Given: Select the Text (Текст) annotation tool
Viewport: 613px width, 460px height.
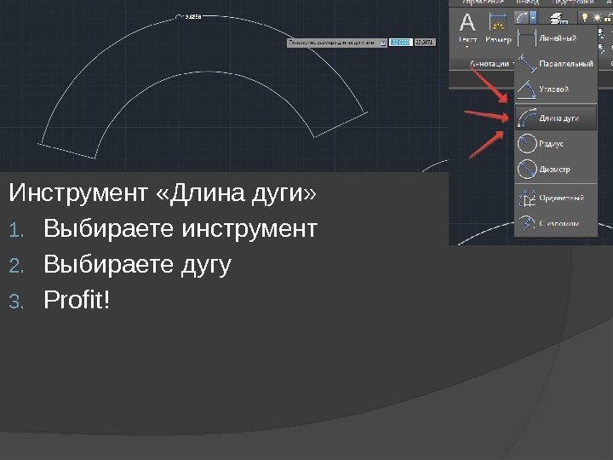Looking at the screenshot, I should [467, 27].
